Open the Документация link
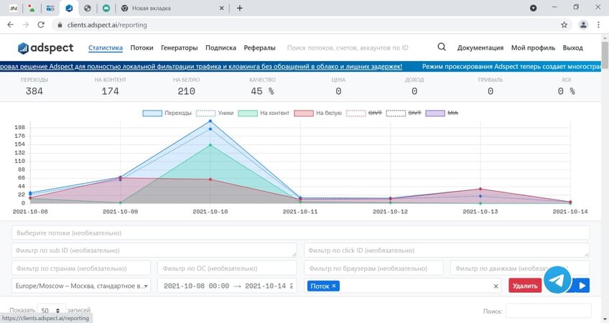Viewport: 609px width, 323px height. (x=480, y=48)
